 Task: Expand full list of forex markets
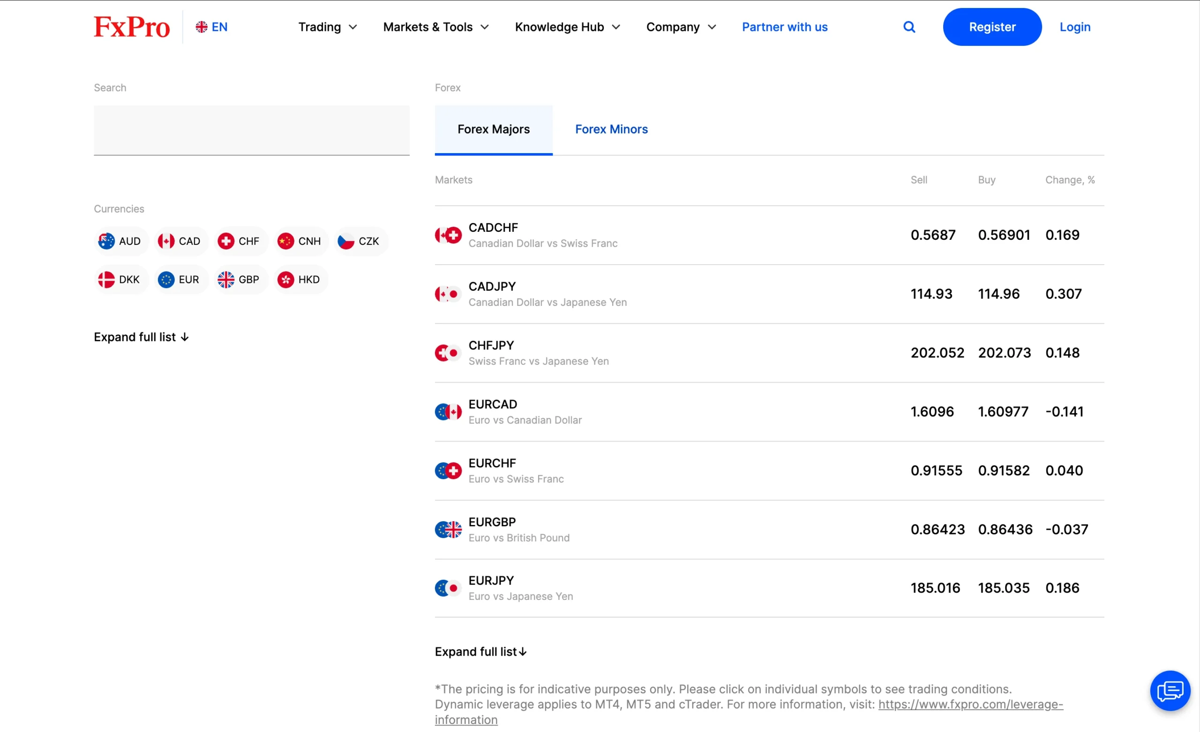click(480, 652)
